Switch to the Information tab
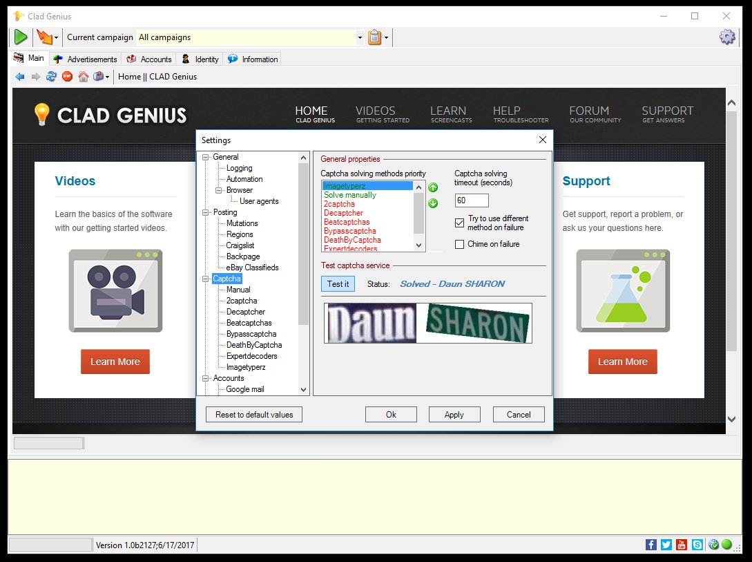 pos(253,59)
